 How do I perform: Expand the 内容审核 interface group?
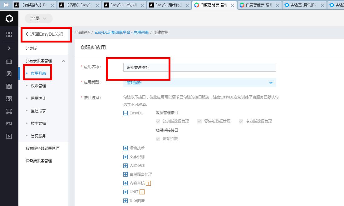[x=125, y=183]
